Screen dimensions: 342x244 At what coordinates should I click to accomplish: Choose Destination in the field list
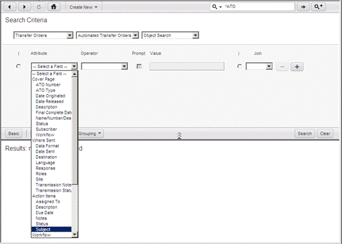52,157
